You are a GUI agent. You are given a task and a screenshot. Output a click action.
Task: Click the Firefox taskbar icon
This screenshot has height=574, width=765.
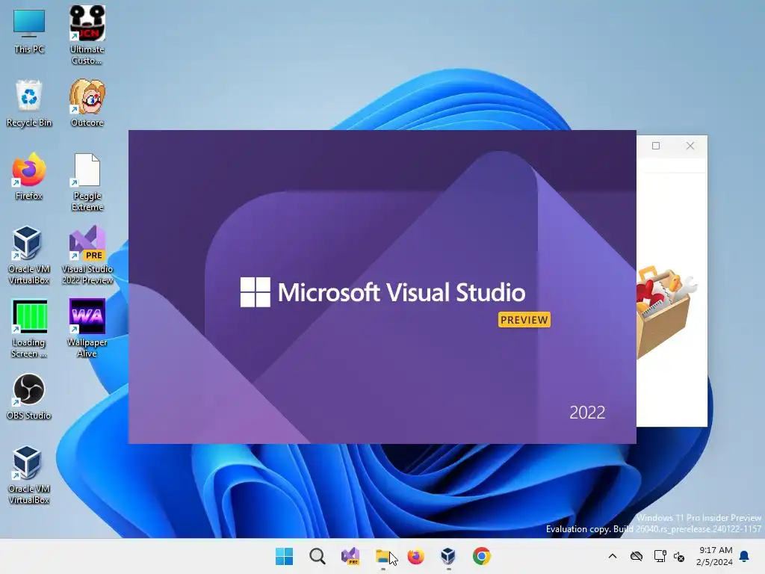click(415, 556)
